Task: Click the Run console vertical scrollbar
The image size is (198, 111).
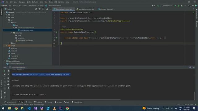Action: point(195,96)
